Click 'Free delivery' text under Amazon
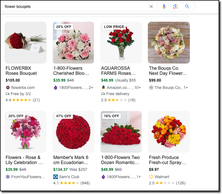 tap(118, 94)
